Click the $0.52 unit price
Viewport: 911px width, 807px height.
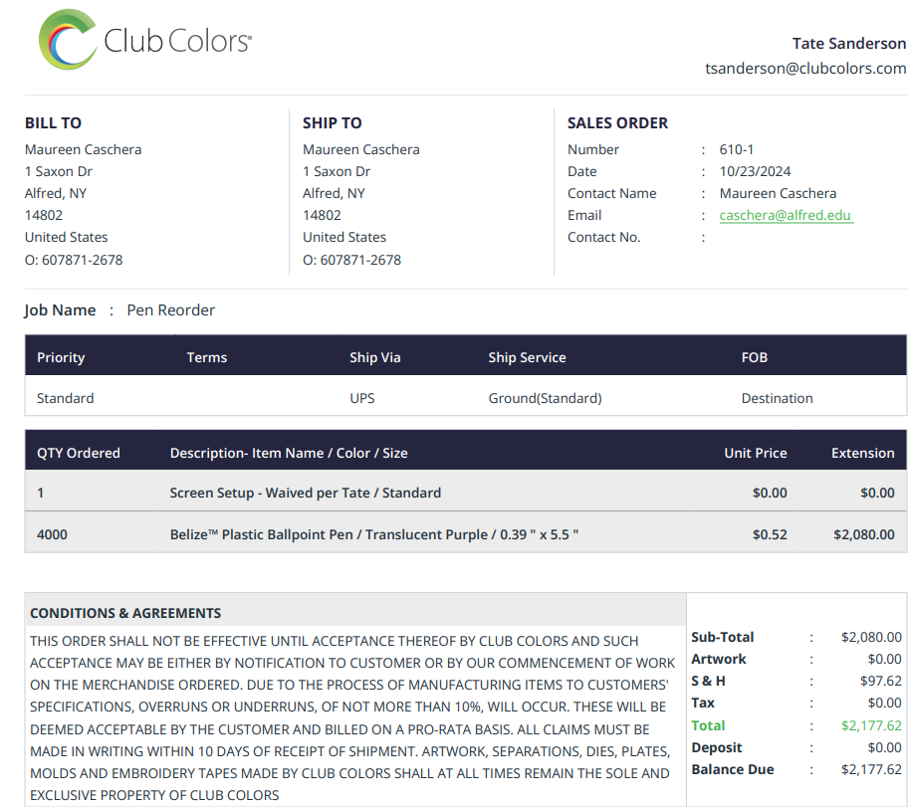pyautogui.click(x=770, y=534)
